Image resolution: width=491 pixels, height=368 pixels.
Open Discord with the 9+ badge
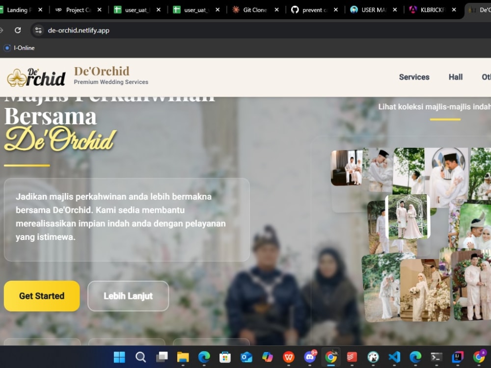click(310, 357)
